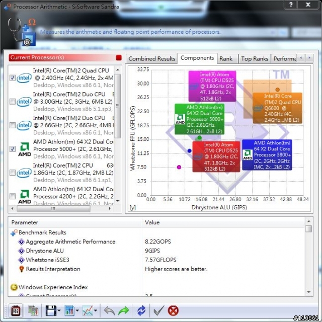Click the line graph icon in toolbar
The image size is (322, 322).
pyautogui.click(x=88, y=310)
